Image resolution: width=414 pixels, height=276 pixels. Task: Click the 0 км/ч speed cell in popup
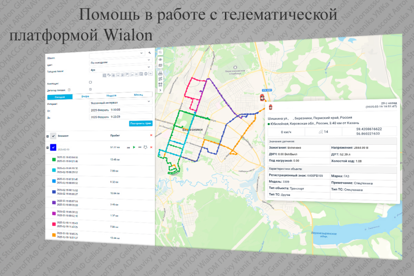click(286, 132)
